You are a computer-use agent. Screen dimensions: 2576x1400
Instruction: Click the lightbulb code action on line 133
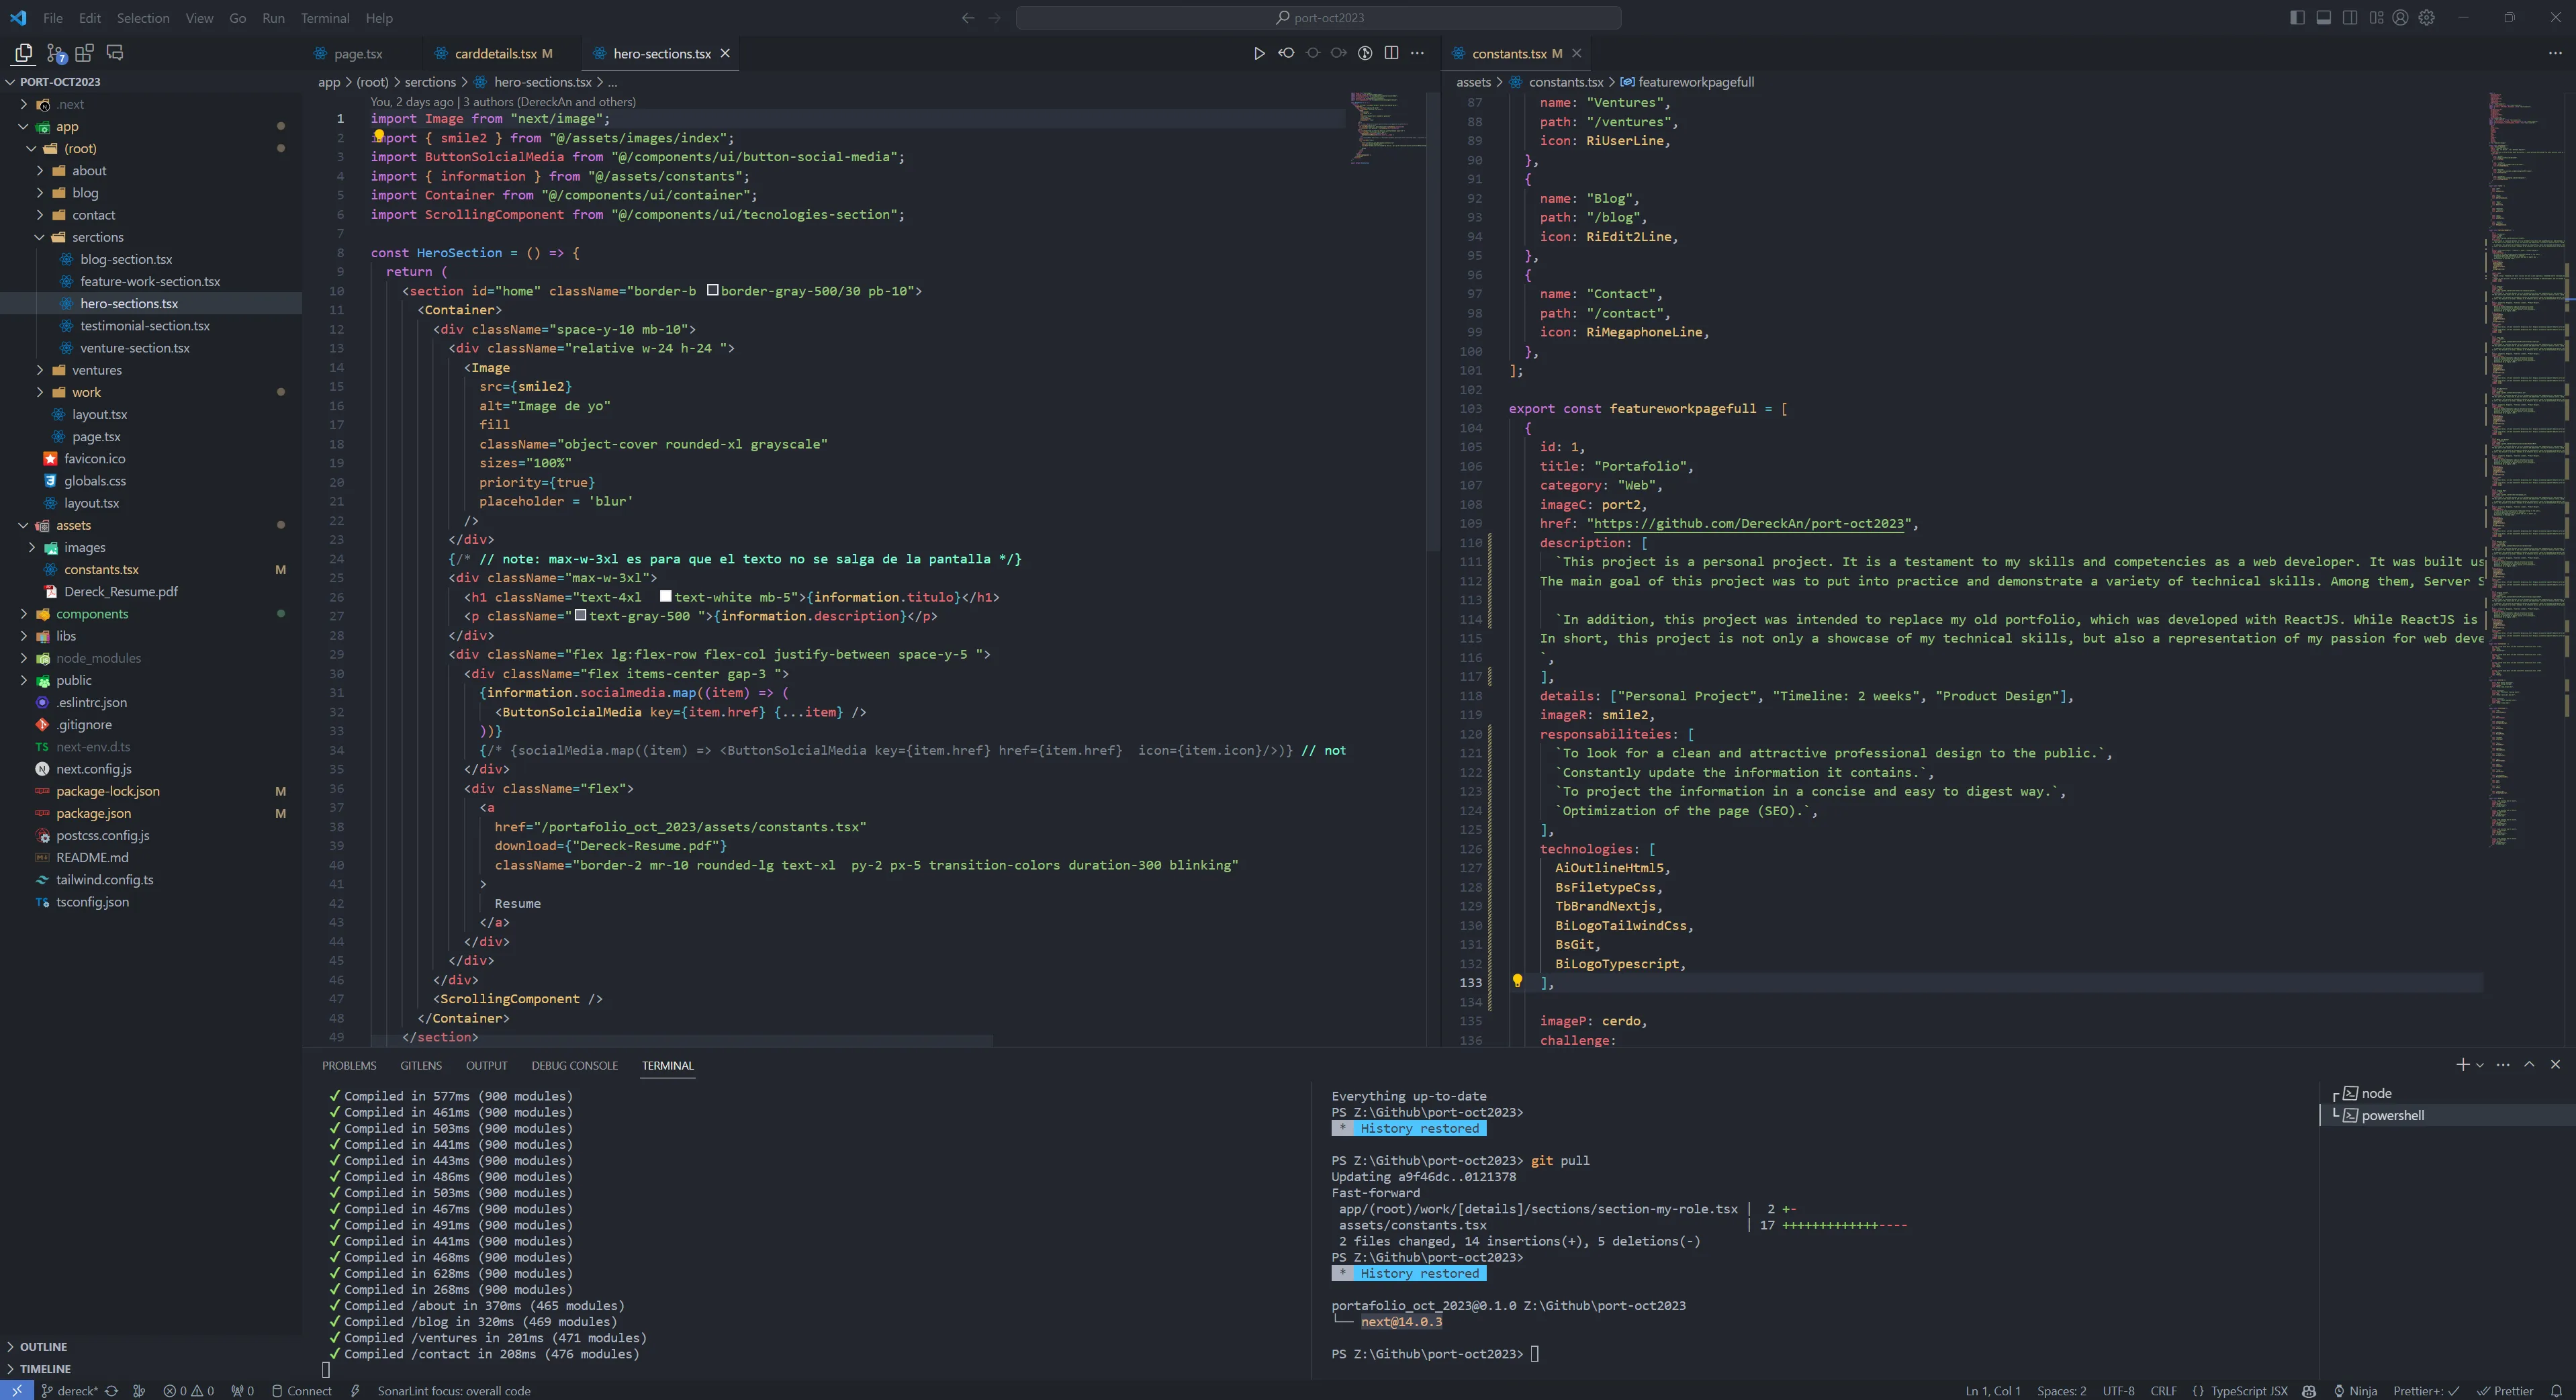coord(1517,981)
